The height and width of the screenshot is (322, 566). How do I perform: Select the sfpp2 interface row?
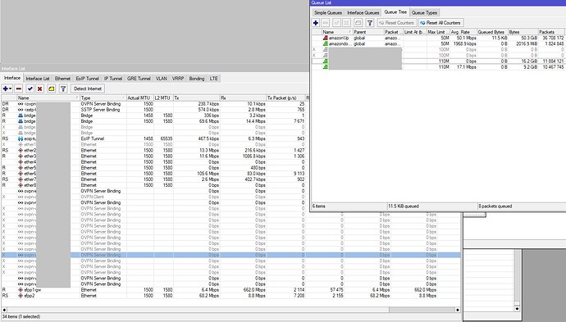231,296
